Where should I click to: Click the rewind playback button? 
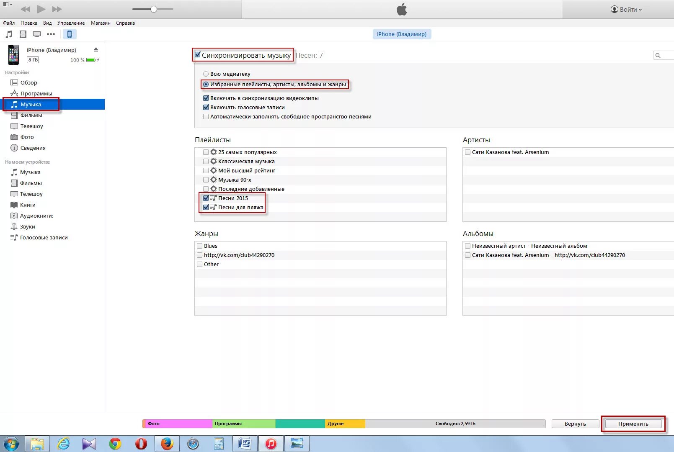[x=25, y=9]
